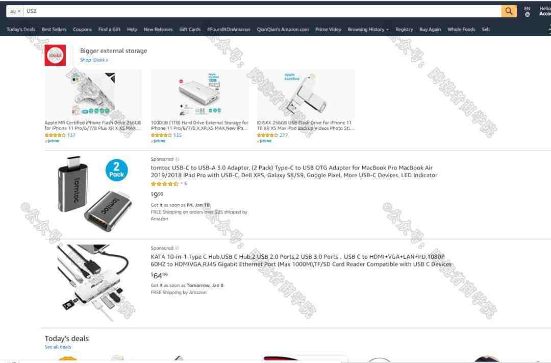Click the Sponsored info icon for tomtoc
This screenshot has height=363, width=551.
pyautogui.click(x=177, y=159)
